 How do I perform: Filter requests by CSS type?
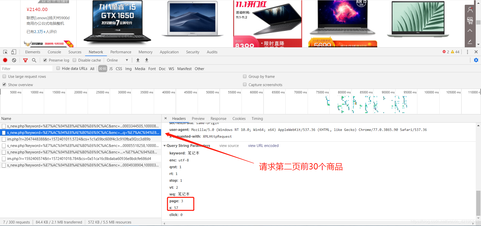point(119,69)
